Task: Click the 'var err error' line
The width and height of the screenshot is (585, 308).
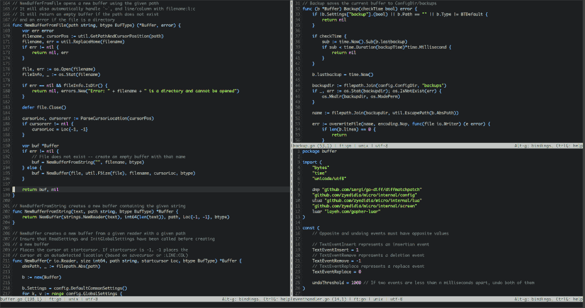Action: pyautogui.click(x=38, y=31)
